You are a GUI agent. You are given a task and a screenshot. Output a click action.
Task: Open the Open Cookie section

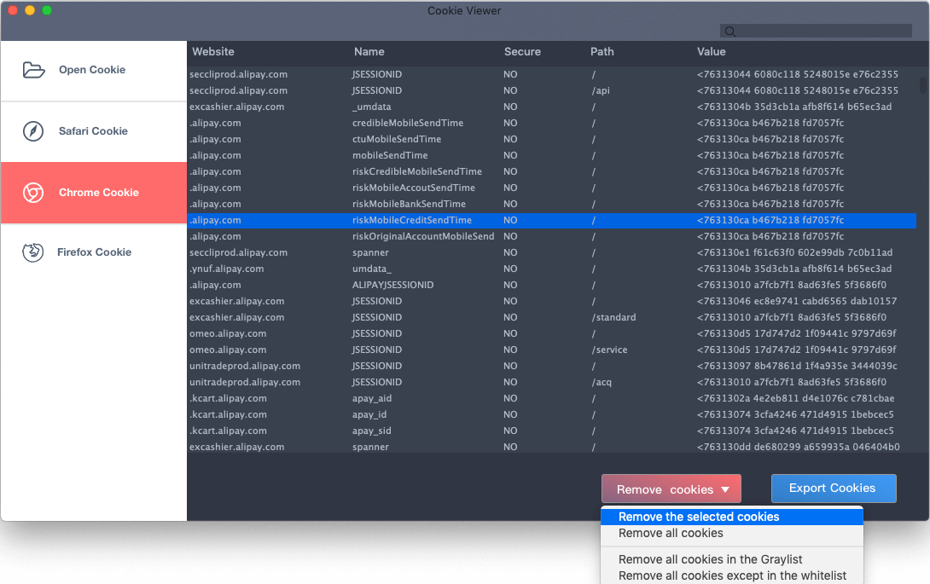(x=94, y=70)
